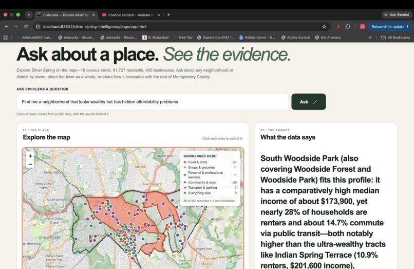Click the browser back arrow
414x269 pixels.
pyautogui.click(x=6, y=26)
